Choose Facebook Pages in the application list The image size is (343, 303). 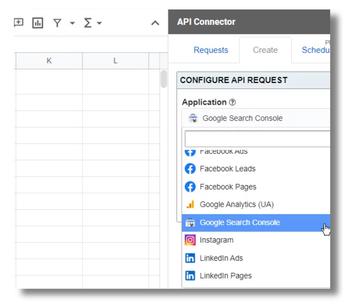(256, 187)
